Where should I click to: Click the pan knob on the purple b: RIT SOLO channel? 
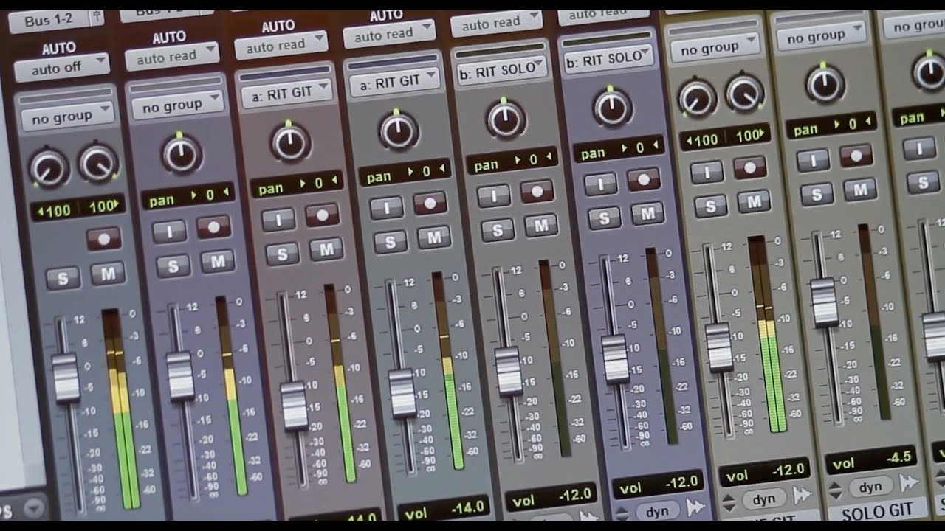(612, 108)
